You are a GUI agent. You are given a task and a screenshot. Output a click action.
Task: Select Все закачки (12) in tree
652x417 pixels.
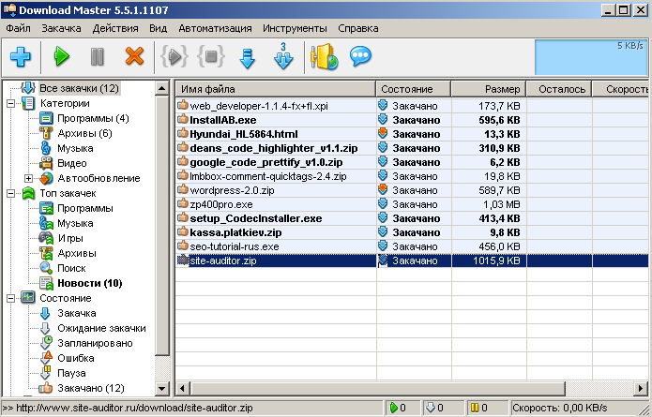(79, 88)
